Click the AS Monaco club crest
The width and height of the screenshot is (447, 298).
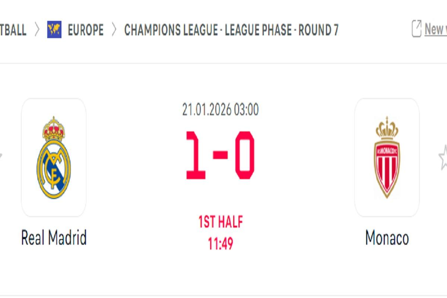tap(387, 156)
